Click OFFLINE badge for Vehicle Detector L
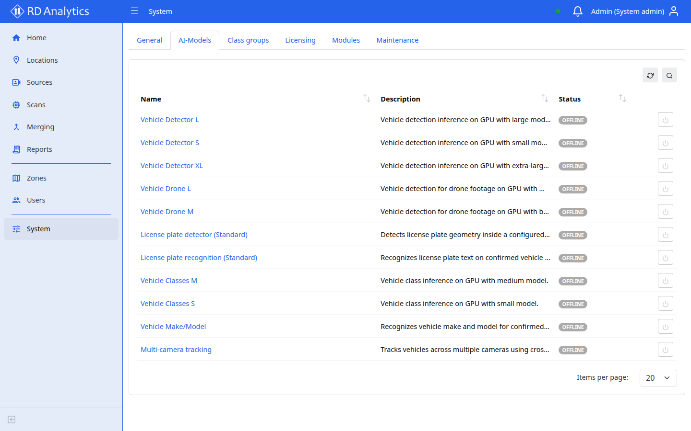Viewport: 691px width, 431px height. click(573, 120)
